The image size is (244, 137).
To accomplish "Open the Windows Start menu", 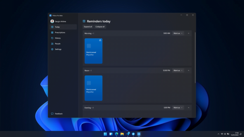I will (105, 134).
